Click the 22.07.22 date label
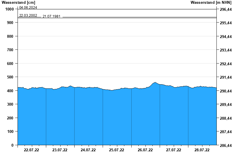Screen dimensions: 234x161 (x=31, y=150)
